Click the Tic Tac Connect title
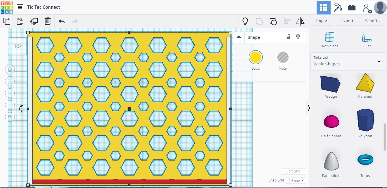387x188 pixels. 44,7
